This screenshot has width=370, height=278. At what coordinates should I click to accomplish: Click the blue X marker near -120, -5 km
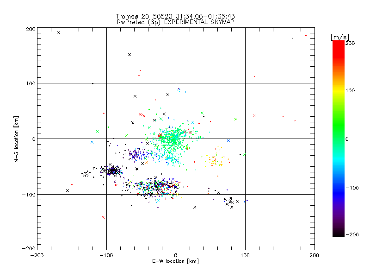coord(92,142)
